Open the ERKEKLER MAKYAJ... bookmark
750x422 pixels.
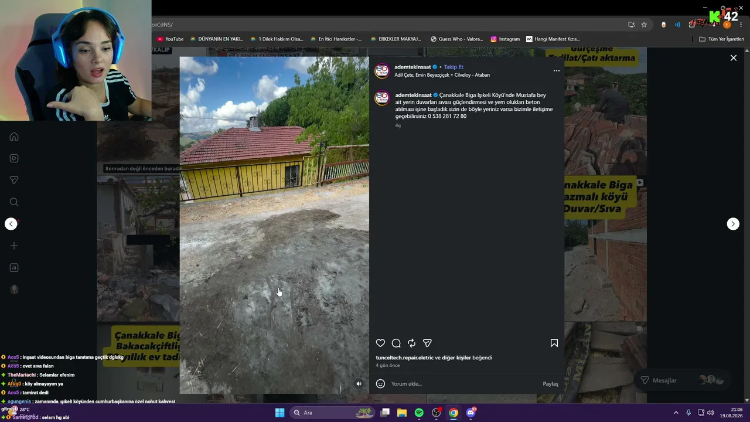[396, 39]
